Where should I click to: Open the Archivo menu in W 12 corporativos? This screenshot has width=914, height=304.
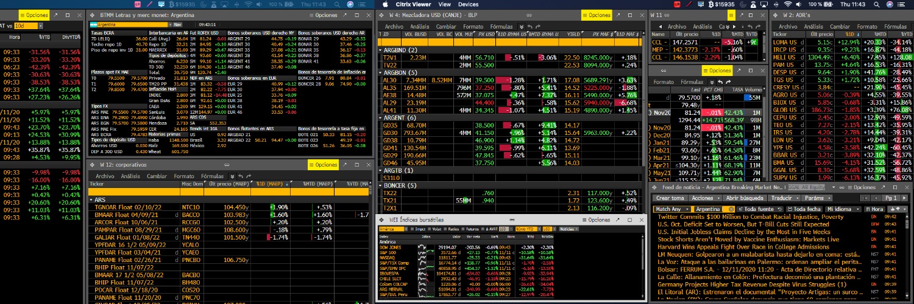[104, 176]
